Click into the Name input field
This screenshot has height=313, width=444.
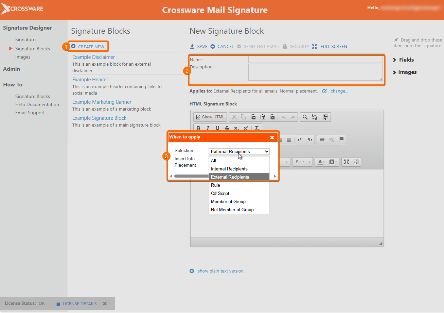pyautogui.click(x=315, y=60)
